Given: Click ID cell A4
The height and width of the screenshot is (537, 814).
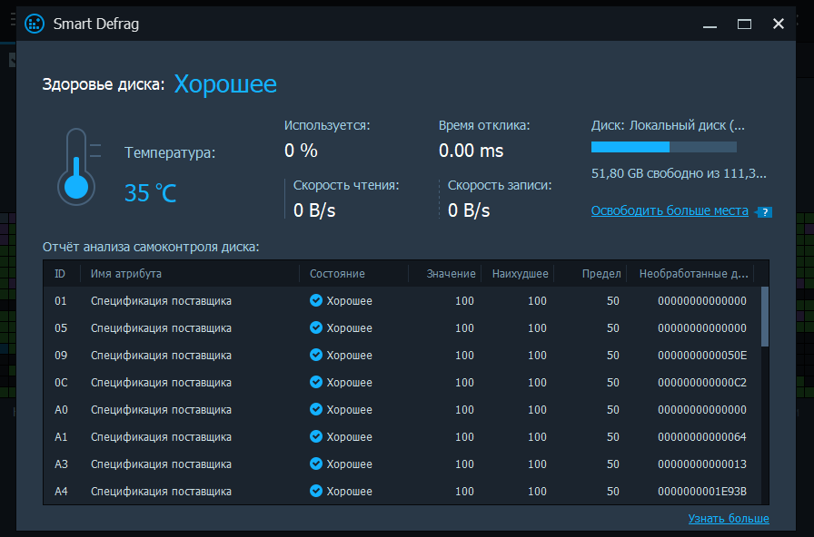Looking at the screenshot, I should click(x=61, y=491).
